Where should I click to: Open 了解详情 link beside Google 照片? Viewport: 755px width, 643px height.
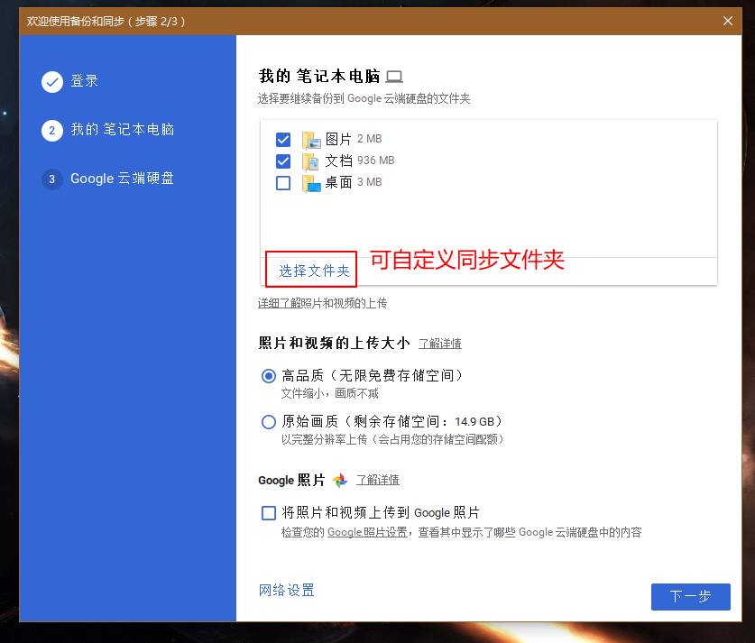[377, 480]
